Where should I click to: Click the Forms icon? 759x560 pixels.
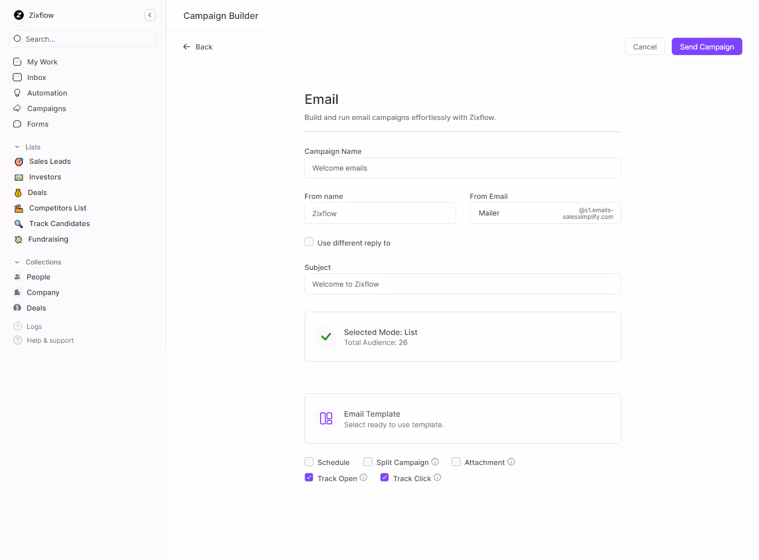click(17, 124)
